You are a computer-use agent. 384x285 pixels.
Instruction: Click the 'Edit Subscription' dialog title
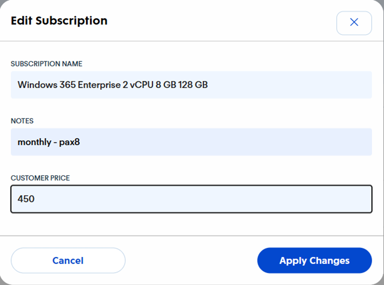coord(59,20)
